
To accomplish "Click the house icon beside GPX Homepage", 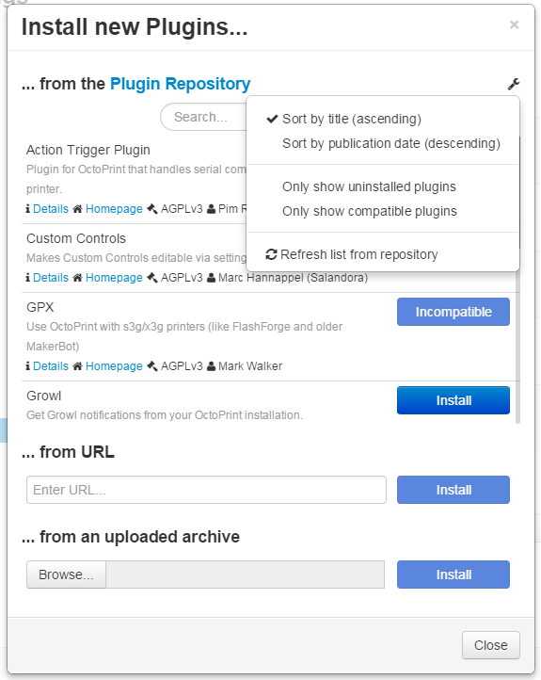I will (77, 366).
